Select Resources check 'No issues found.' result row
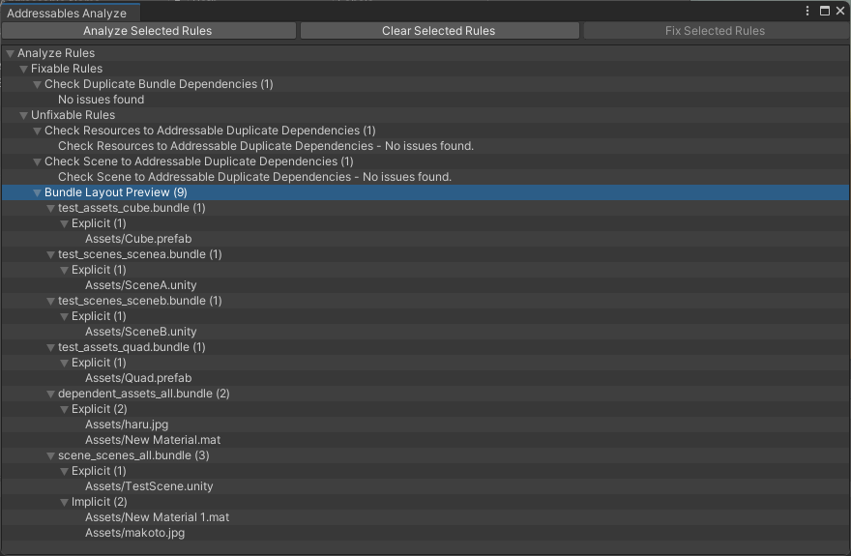The image size is (851, 556). pos(425,146)
